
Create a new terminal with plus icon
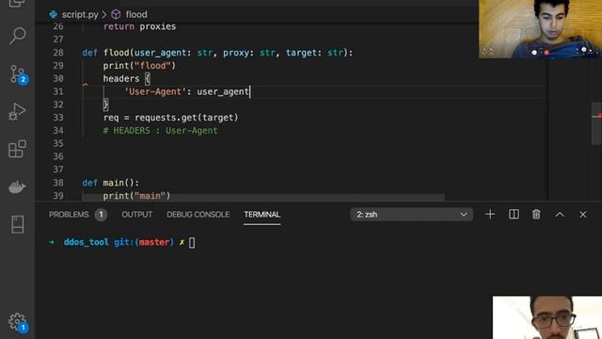pos(490,215)
